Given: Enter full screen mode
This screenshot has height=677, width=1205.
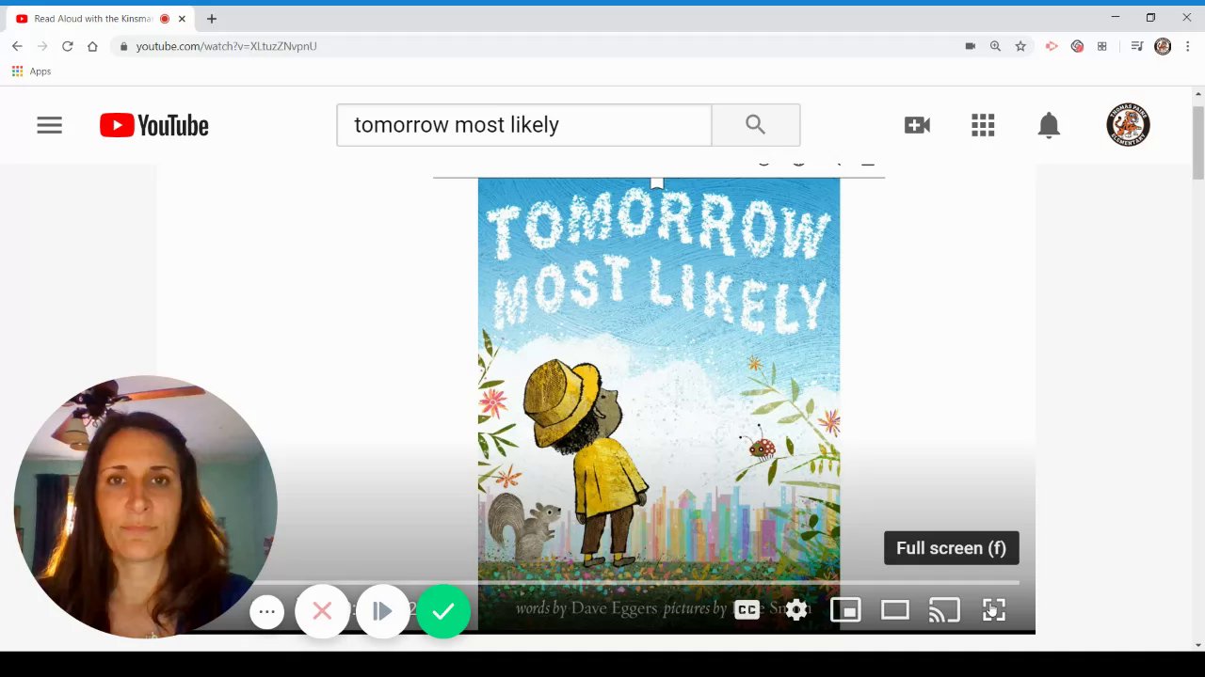Looking at the screenshot, I should point(994,610).
